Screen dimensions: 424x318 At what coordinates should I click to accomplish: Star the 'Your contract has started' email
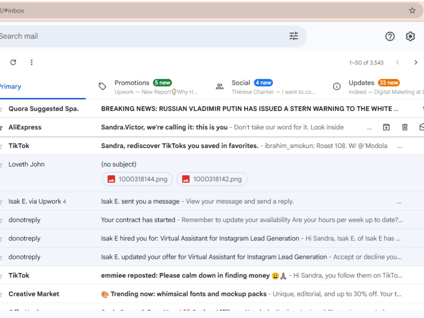[x=1, y=220]
